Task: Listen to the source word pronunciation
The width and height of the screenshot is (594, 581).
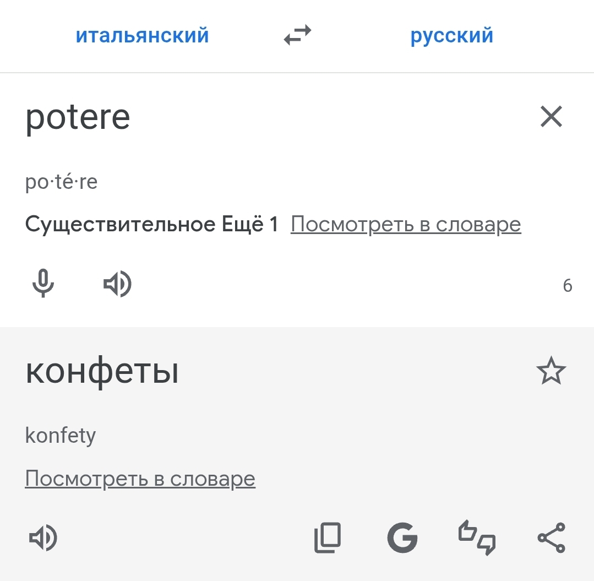Action: (x=117, y=284)
